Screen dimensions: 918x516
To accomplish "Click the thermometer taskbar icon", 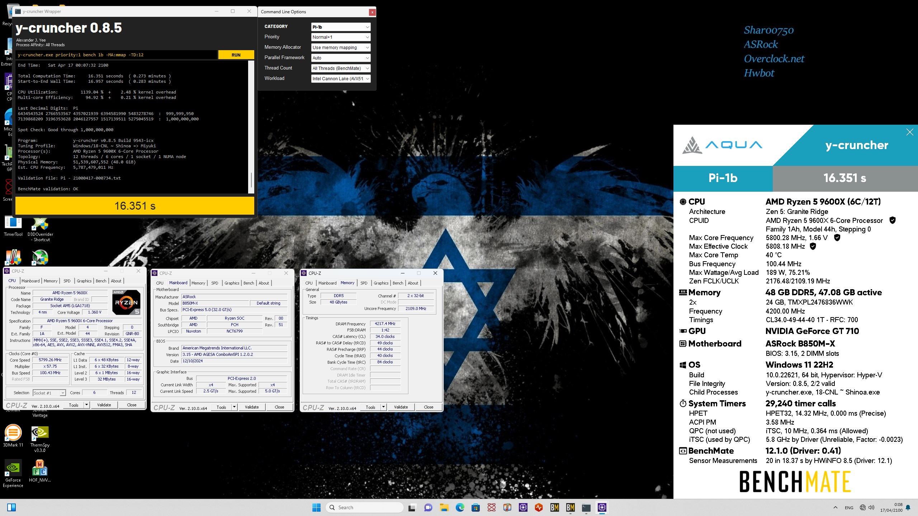I will tap(507, 507).
